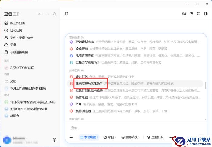212x147 pixels.
Task: Click the user avatar at bottom left
Action: [x=7, y=140]
